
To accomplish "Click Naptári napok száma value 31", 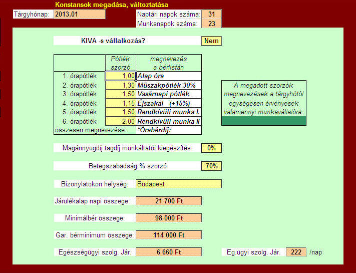I will point(211,15).
